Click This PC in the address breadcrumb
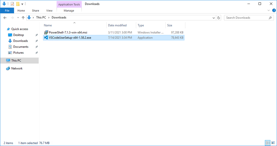Screen dimensions: 277x146 pos(41,18)
